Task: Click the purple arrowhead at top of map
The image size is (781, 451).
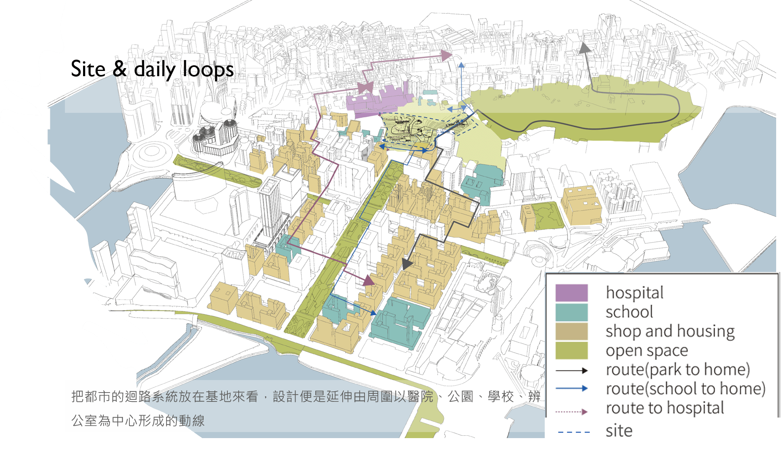Action: tap(446, 55)
